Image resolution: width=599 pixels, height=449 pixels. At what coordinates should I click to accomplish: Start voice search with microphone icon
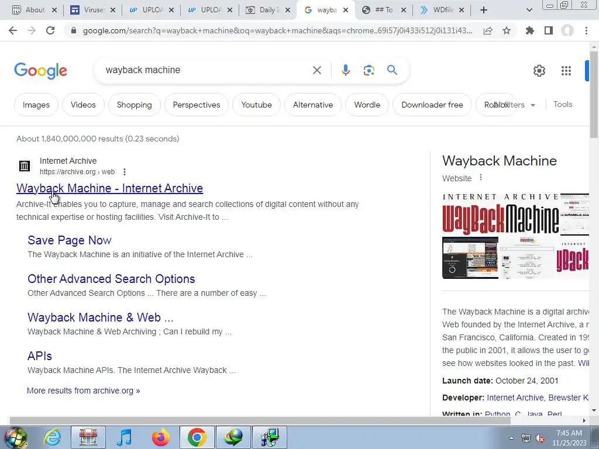[x=345, y=70]
